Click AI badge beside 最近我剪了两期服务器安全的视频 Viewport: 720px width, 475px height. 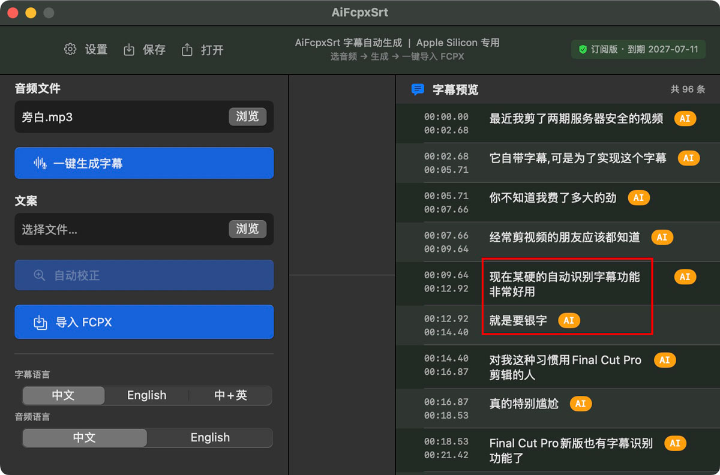point(685,118)
